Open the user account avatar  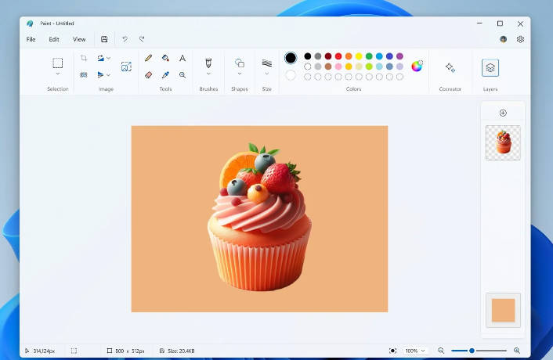point(504,39)
